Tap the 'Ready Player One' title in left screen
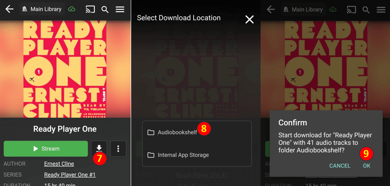 click(65, 129)
